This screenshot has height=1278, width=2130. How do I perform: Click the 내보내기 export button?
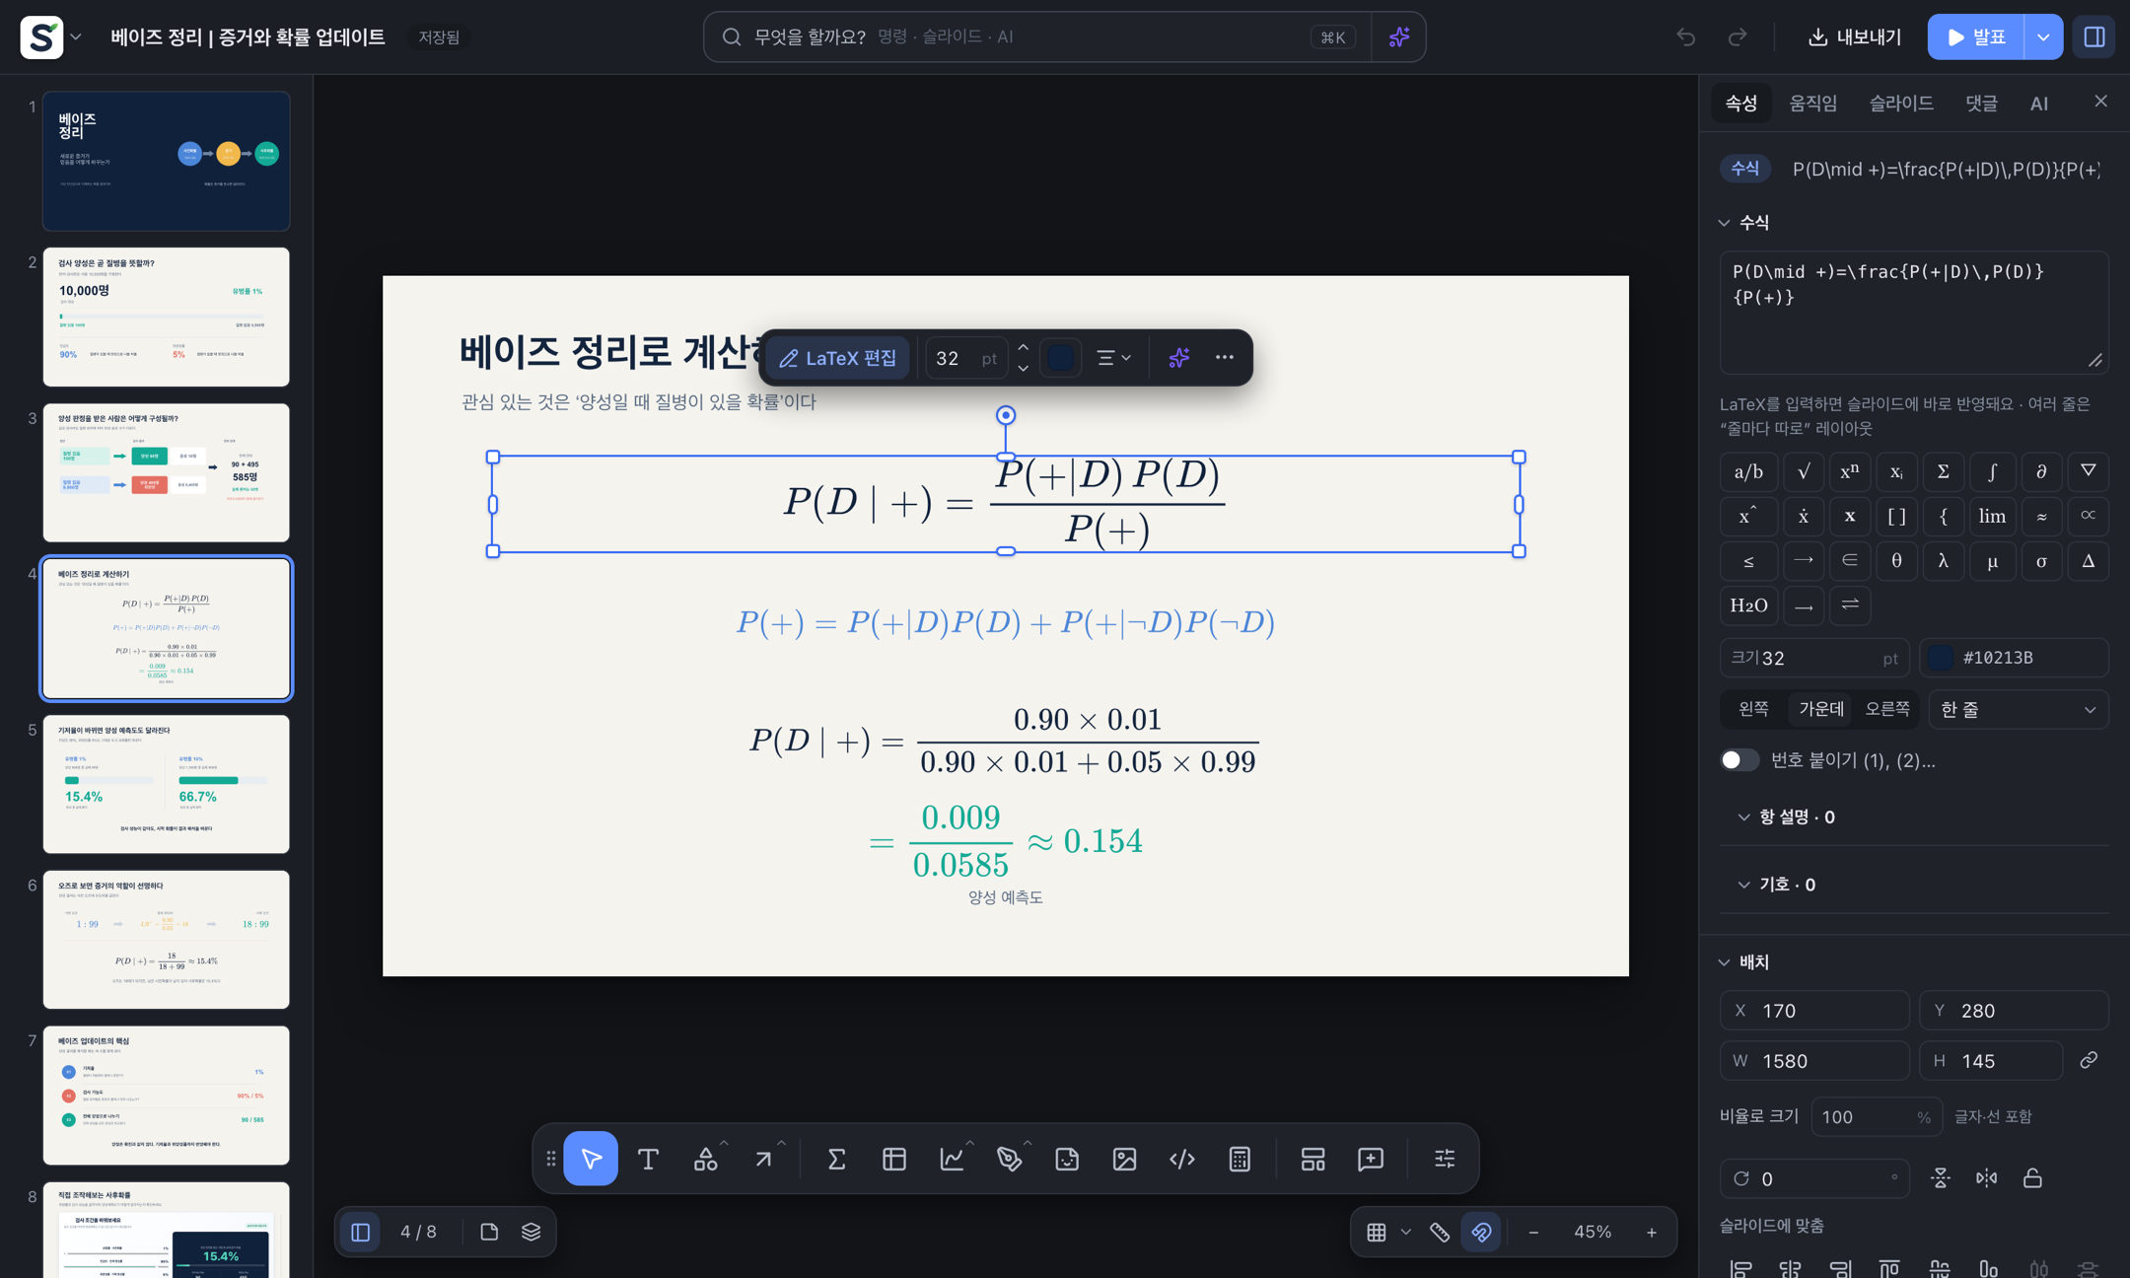click(x=1854, y=37)
